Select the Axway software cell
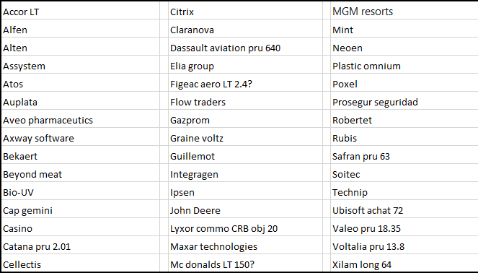 (81, 138)
